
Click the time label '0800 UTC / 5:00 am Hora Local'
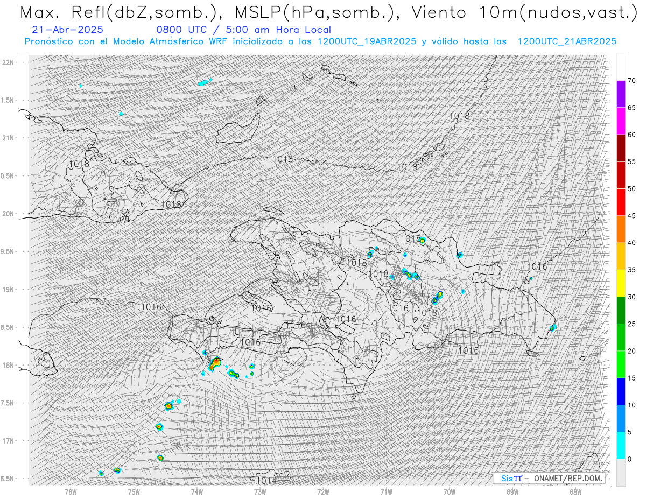tap(244, 30)
